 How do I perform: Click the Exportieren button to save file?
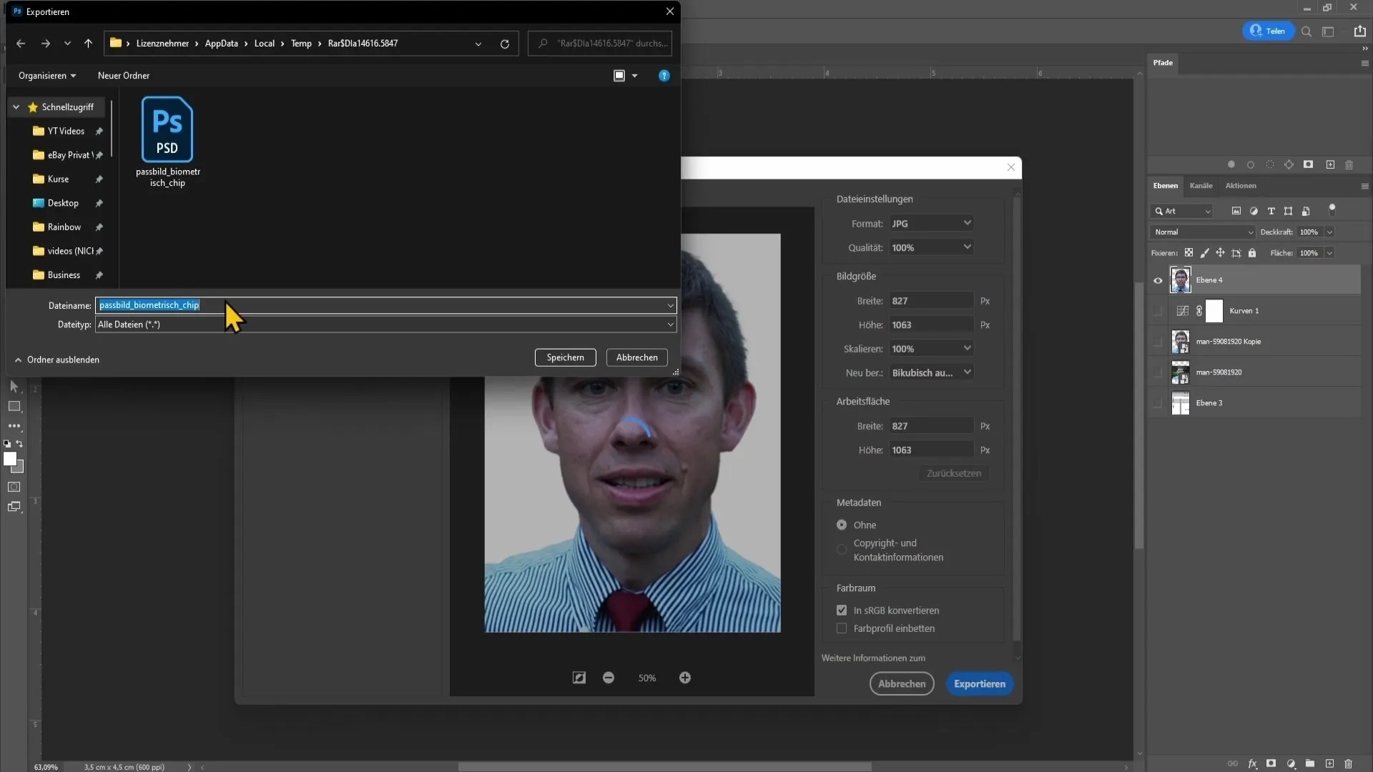(980, 683)
